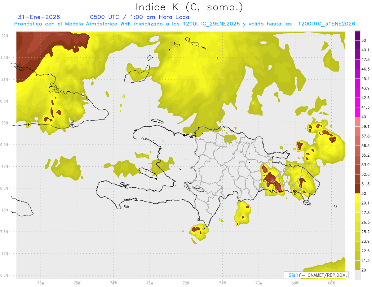The image size is (372, 287).
Task: Click the legend value "45.2"
Action: (x=366, y=79)
